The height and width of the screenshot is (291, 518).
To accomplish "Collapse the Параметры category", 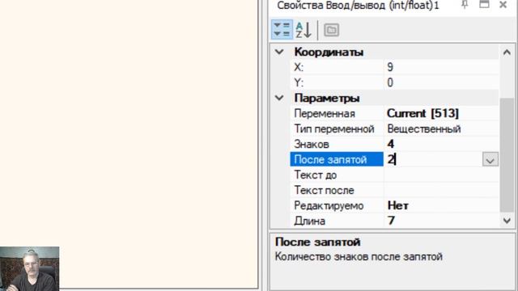I will pyautogui.click(x=279, y=98).
